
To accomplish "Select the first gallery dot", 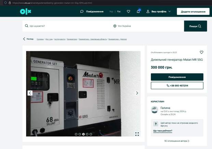I will point(76,134).
